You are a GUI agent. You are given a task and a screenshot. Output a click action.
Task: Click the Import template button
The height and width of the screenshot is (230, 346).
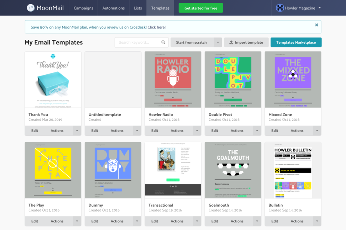[x=246, y=43]
